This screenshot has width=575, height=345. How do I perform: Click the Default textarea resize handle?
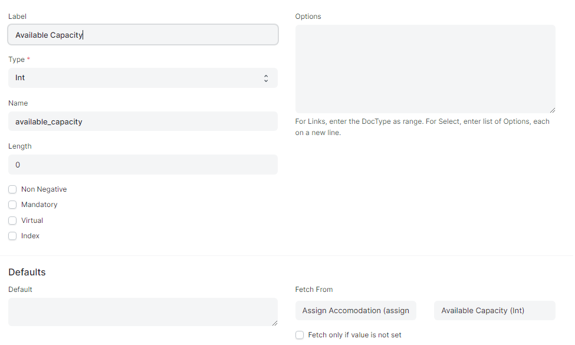tap(275, 323)
